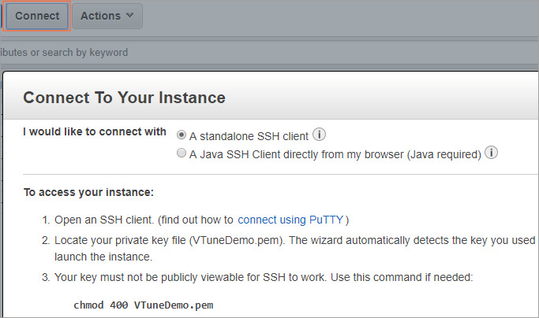The image size is (539, 318).
Task: Click the blue button left of Connect
Action: click(1, 16)
